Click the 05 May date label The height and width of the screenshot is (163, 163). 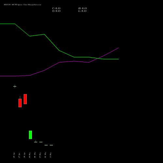30,155
